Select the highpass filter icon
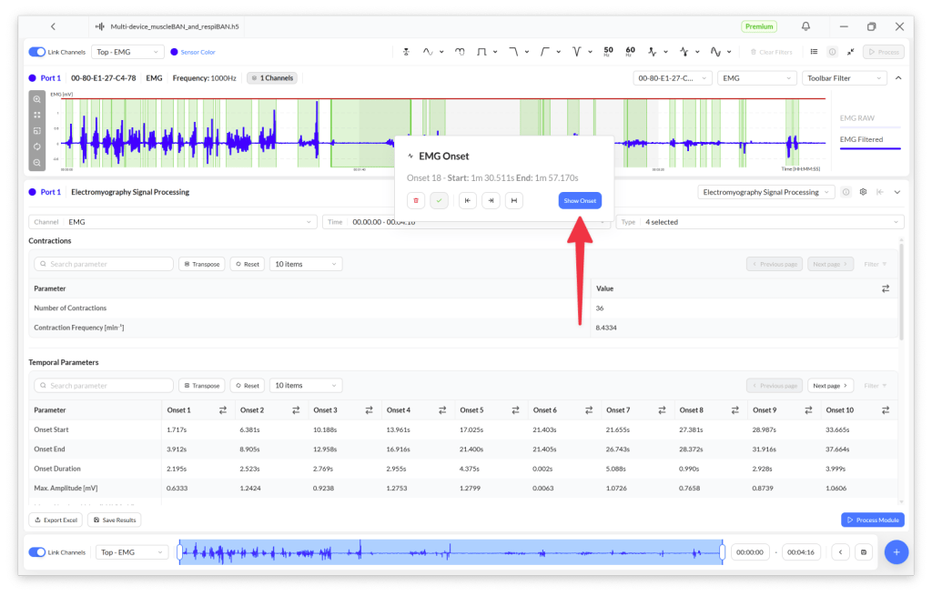Image resolution: width=932 pixels, height=596 pixels. tap(544, 52)
